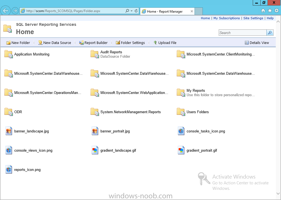Refresh the page from the address bar
This screenshot has width=281, height=200.
tap(136, 11)
